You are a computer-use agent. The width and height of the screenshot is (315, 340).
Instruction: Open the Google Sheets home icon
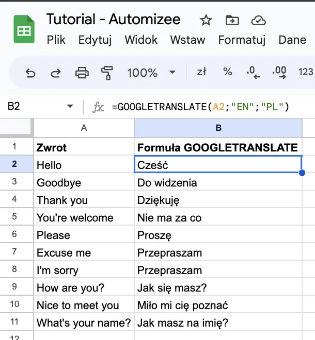[24, 29]
